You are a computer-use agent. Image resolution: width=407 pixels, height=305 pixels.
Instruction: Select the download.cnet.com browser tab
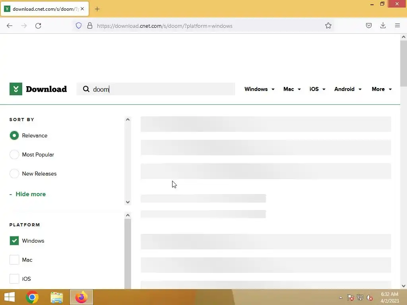pos(45,9)
